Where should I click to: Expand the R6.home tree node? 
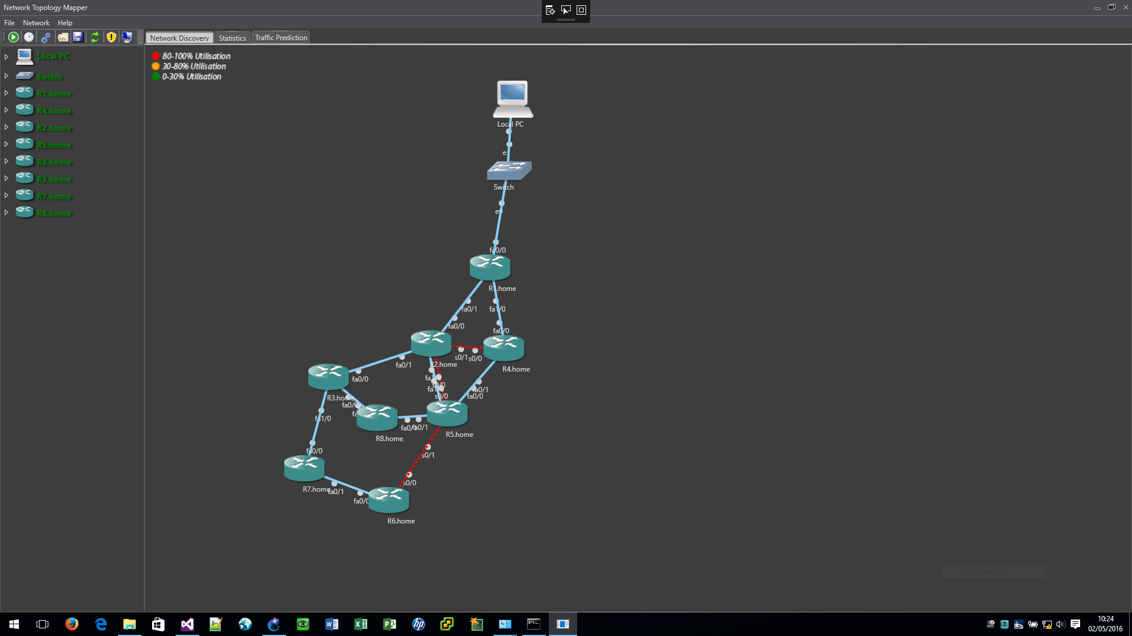tap(6, 213)
